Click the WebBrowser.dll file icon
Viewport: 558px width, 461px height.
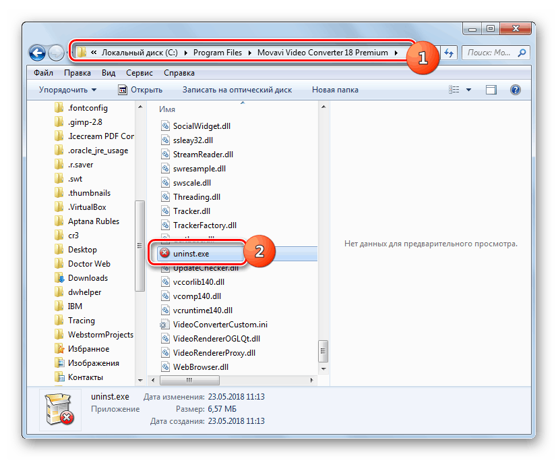tap(165, 367)
